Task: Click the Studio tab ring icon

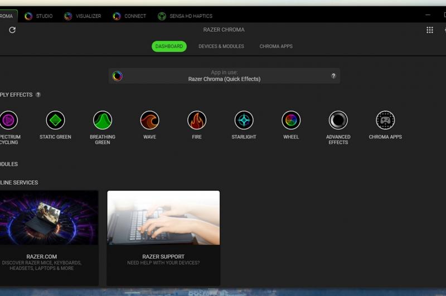Action: 28,16
